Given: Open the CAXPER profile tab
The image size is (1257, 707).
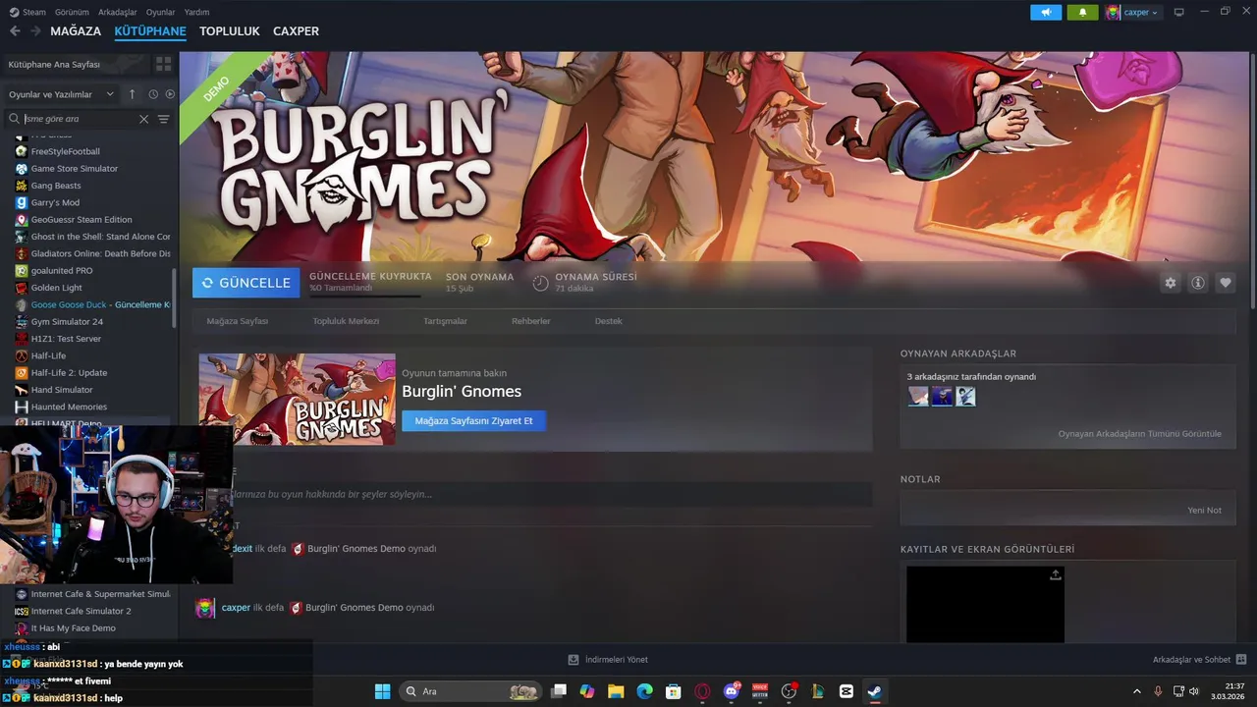Looking at the screenshot, I should pos(296,31).
